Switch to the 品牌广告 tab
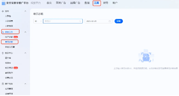This screenshot has height=96, width=179. click(75, 3)
